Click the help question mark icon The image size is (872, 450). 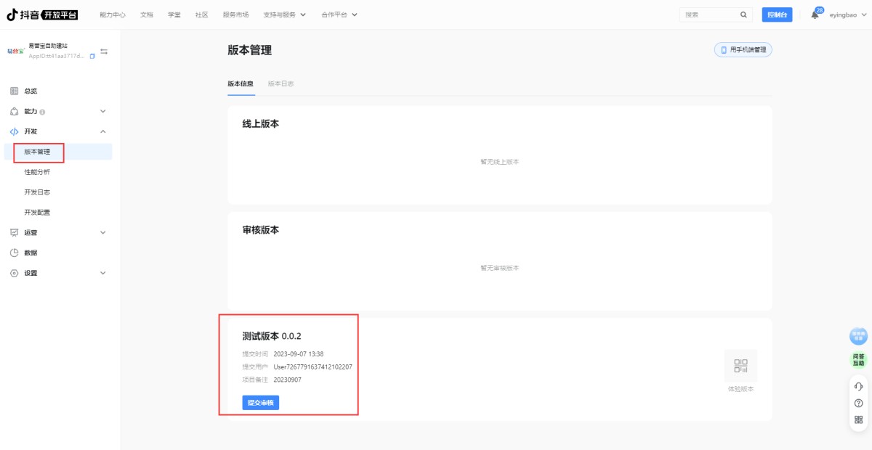click(x=858, y=403)
